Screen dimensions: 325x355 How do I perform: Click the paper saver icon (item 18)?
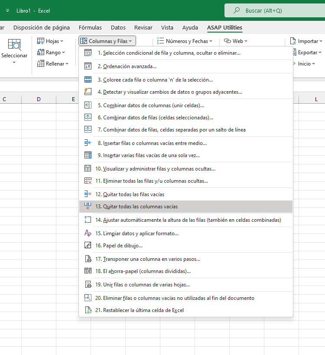click(88, 271)
